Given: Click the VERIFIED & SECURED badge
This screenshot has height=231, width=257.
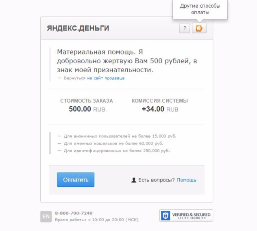Looking at the screenshot, I should (x=186, y=216).
